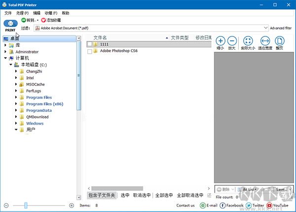The height and width of the screenshot is (212, 296).
Task: Click the 本地磁盘 (C:) drive icon
Action: [x=17, y=65]
